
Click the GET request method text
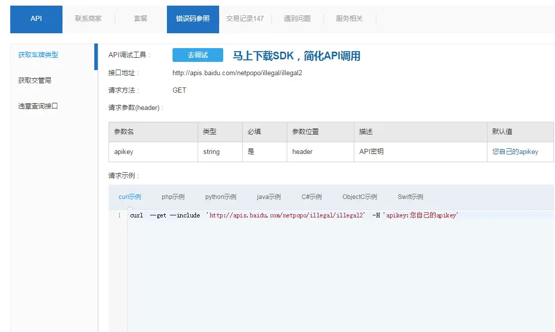pos(179,90)
